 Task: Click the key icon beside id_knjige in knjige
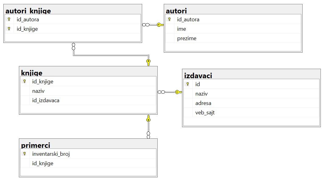25,82
